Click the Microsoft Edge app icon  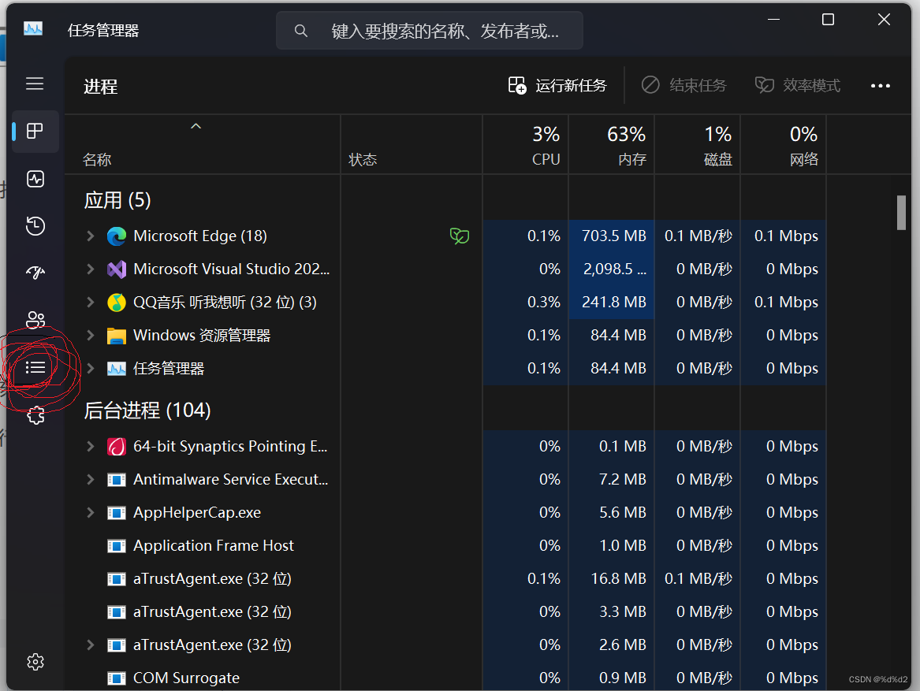(117, 236)
